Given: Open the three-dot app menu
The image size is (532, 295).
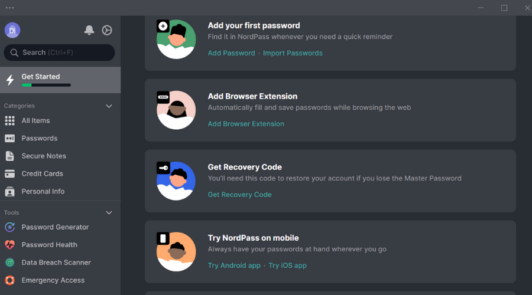Looking at the screenshot, I should coord(10,8).
